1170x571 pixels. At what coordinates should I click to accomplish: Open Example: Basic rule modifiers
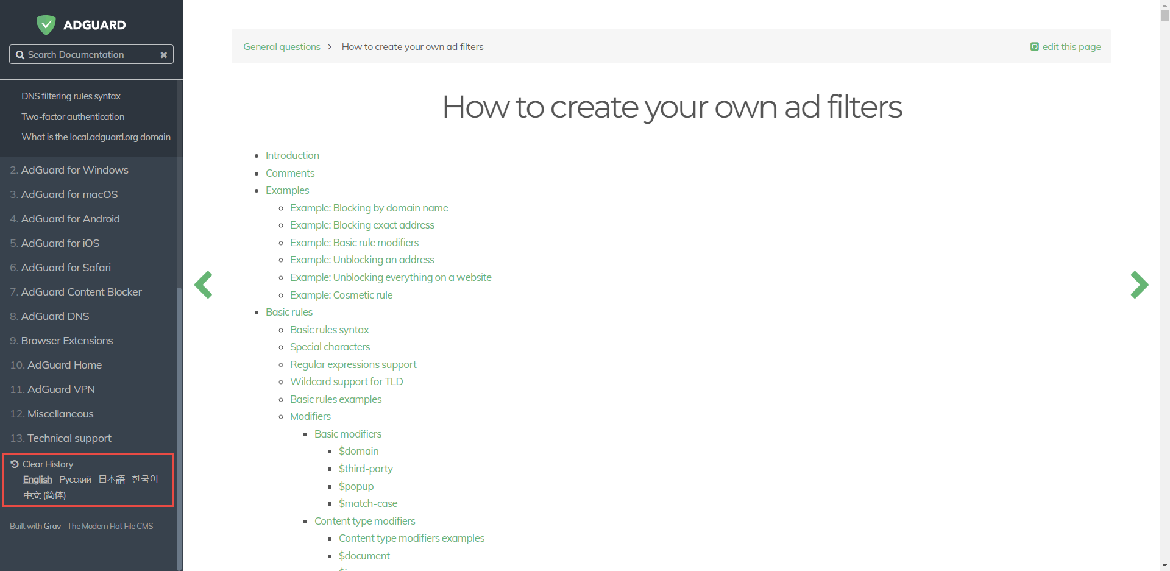pyautogui.click(x=354, y=243)
